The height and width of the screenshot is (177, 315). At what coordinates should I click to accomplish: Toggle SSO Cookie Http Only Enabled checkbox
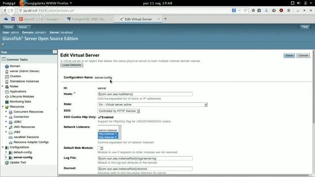click(x=99, y=117)
